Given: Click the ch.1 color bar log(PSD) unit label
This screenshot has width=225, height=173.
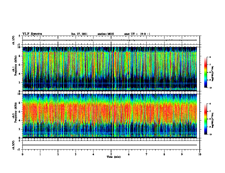Looking at the screenshot, I should (213, 74).
